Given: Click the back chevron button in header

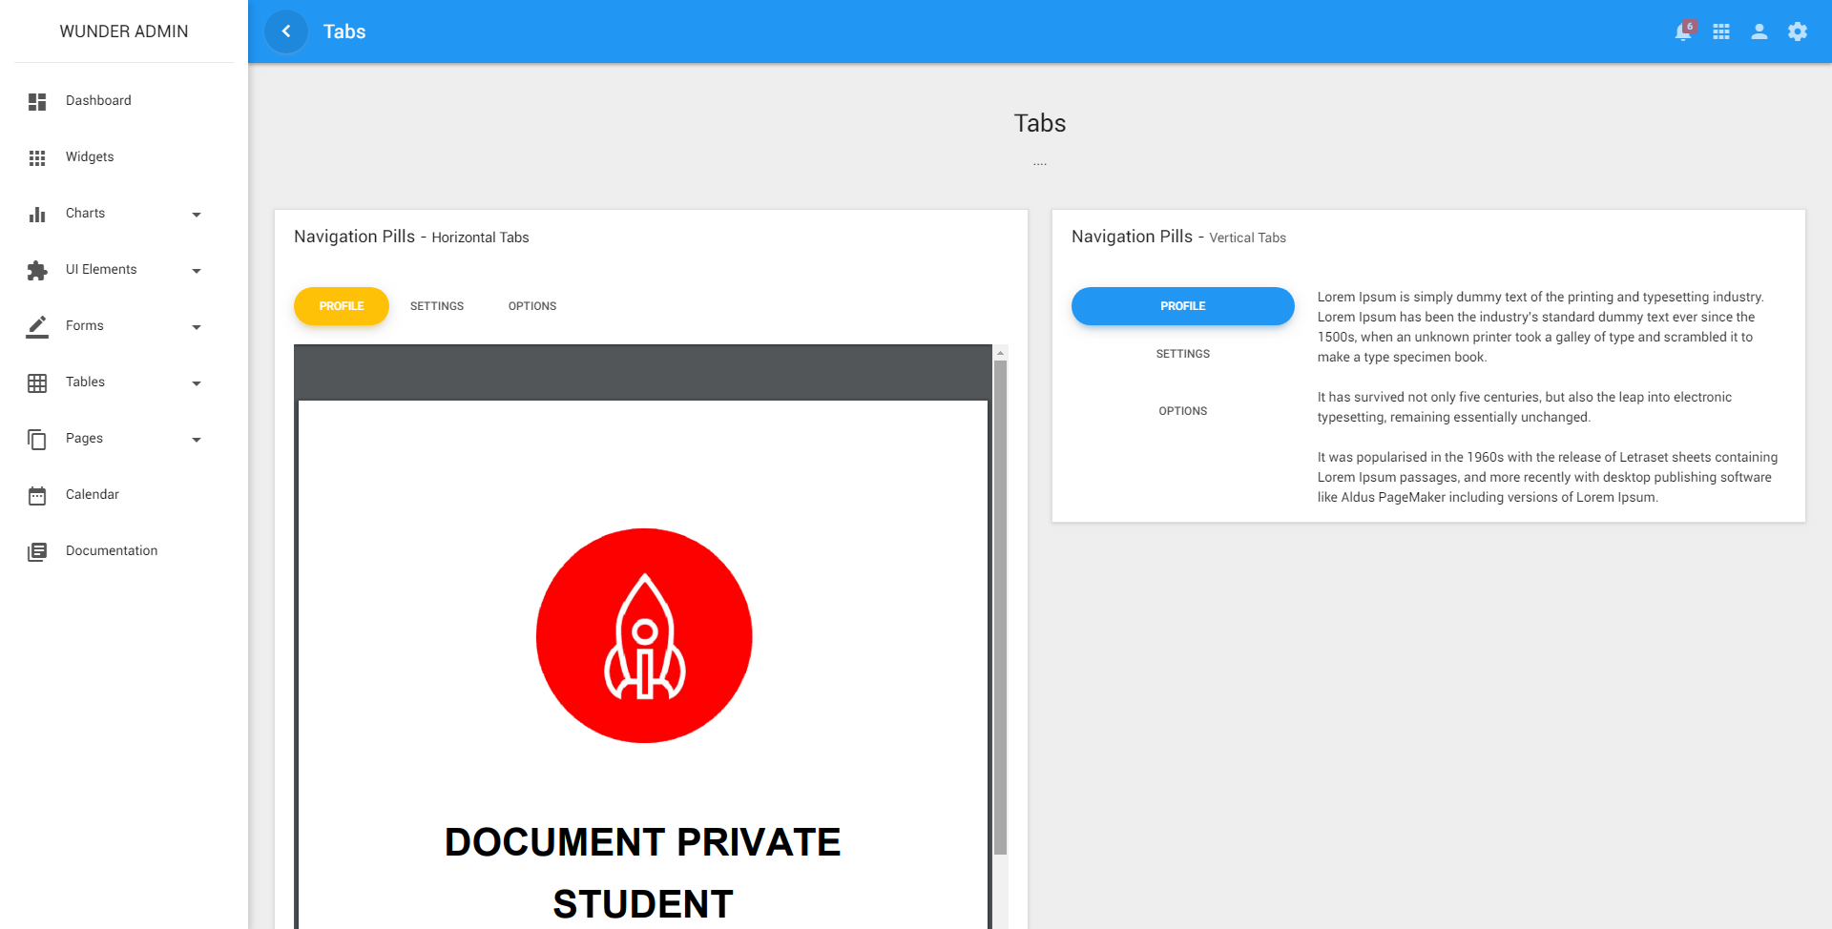Looking at the screenshot, I should pos(286,31).
